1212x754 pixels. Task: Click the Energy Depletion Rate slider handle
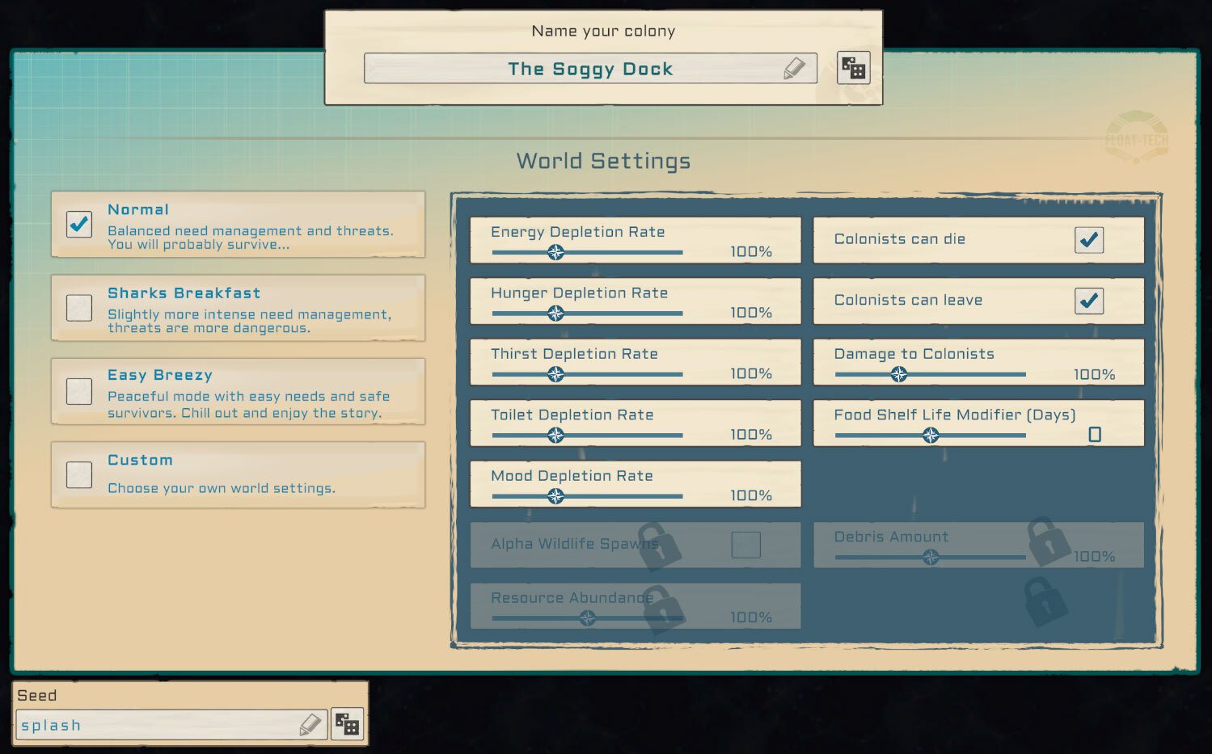click(x=555, y=252)
